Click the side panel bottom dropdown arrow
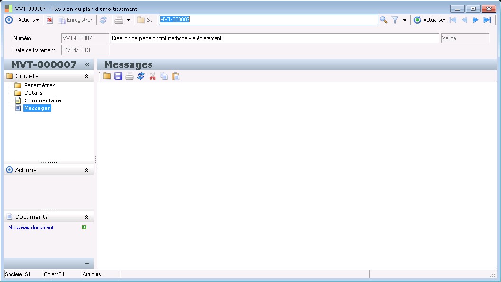The width and height of the screenshot is (501, 282). tap(87, 264)
